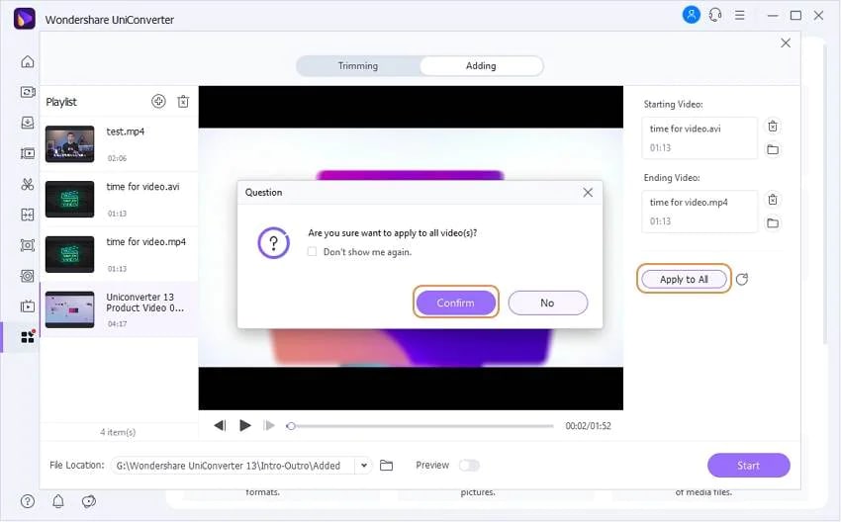
Task: Open the scissors Video Editor icon
Action: pos(28,184)
